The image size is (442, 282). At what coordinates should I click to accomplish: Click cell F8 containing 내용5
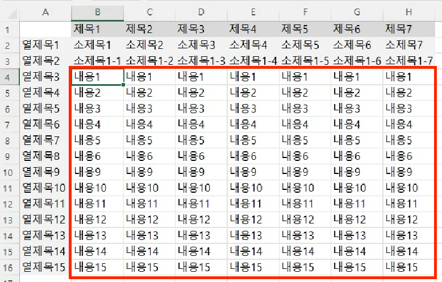pyautogui.click(x=305, y=140)
